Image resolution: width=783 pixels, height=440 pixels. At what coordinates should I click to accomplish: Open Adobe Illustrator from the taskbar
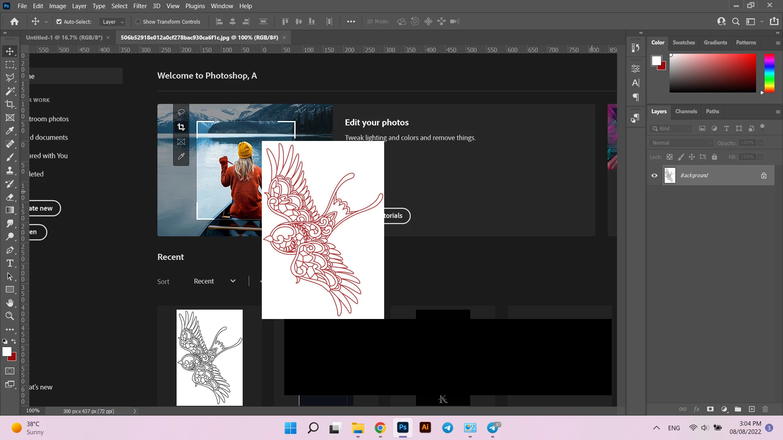pyautogui.click(x=425, y=427)
